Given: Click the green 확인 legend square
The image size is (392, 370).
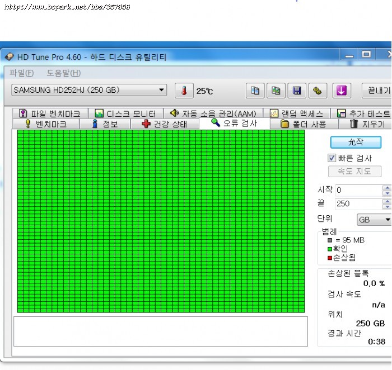Looking at the screenshot, I should coord(330,249).
